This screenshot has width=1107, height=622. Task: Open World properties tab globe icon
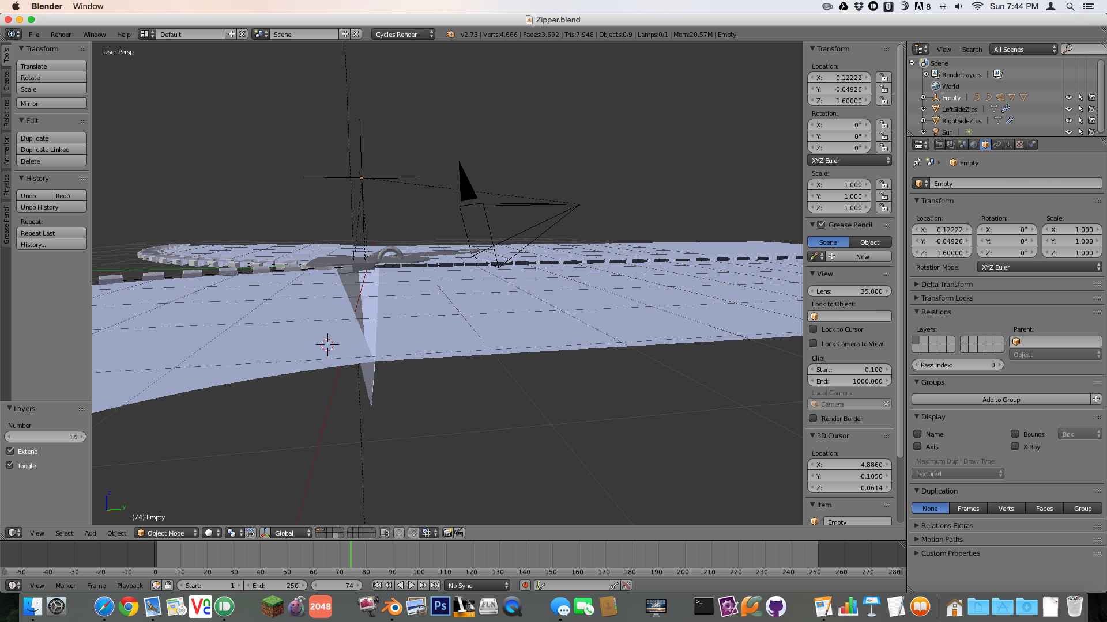click(974, 145)
